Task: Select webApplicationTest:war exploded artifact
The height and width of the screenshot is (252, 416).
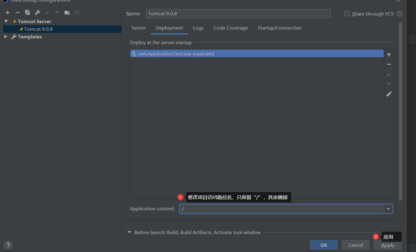Action: tap(257, 54)
